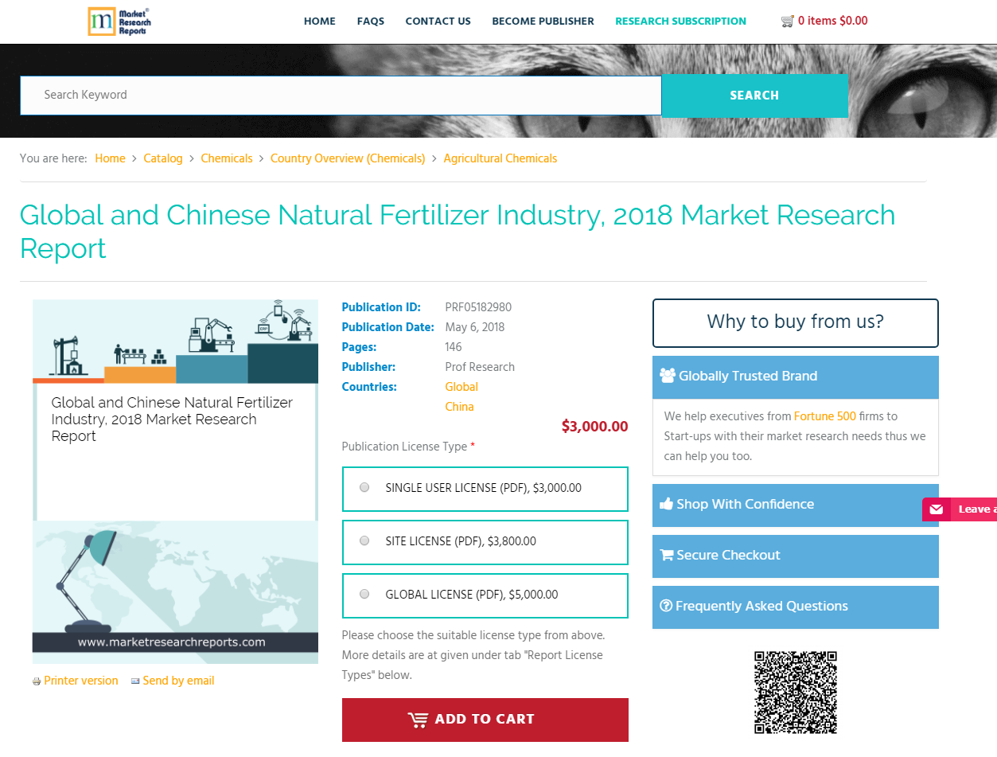Click the ADD TO CART button
997x757 pixels.
(x=485, y=719)
